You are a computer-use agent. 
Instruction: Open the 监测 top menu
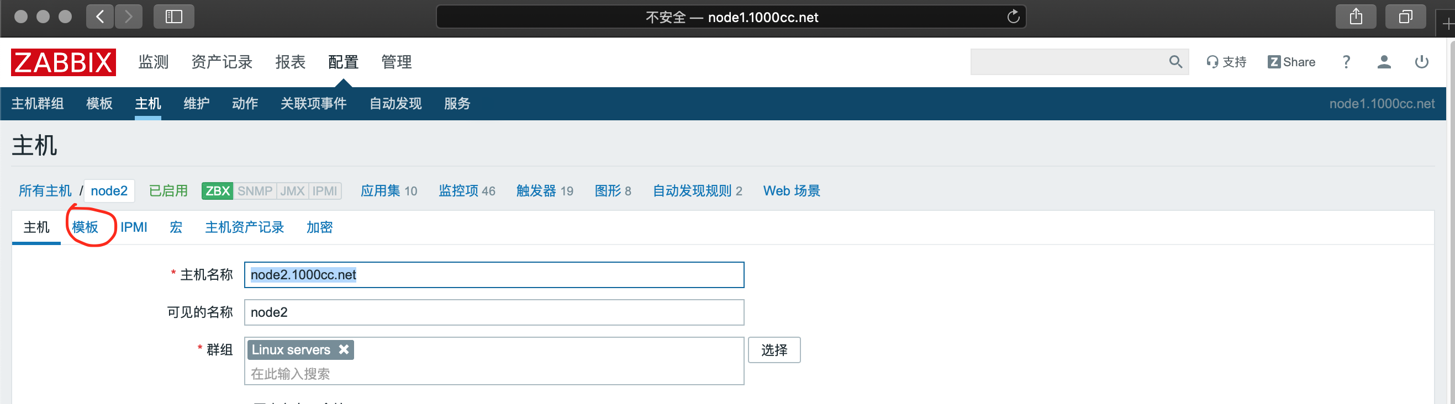pyautogui.click(x=153, y=62)
